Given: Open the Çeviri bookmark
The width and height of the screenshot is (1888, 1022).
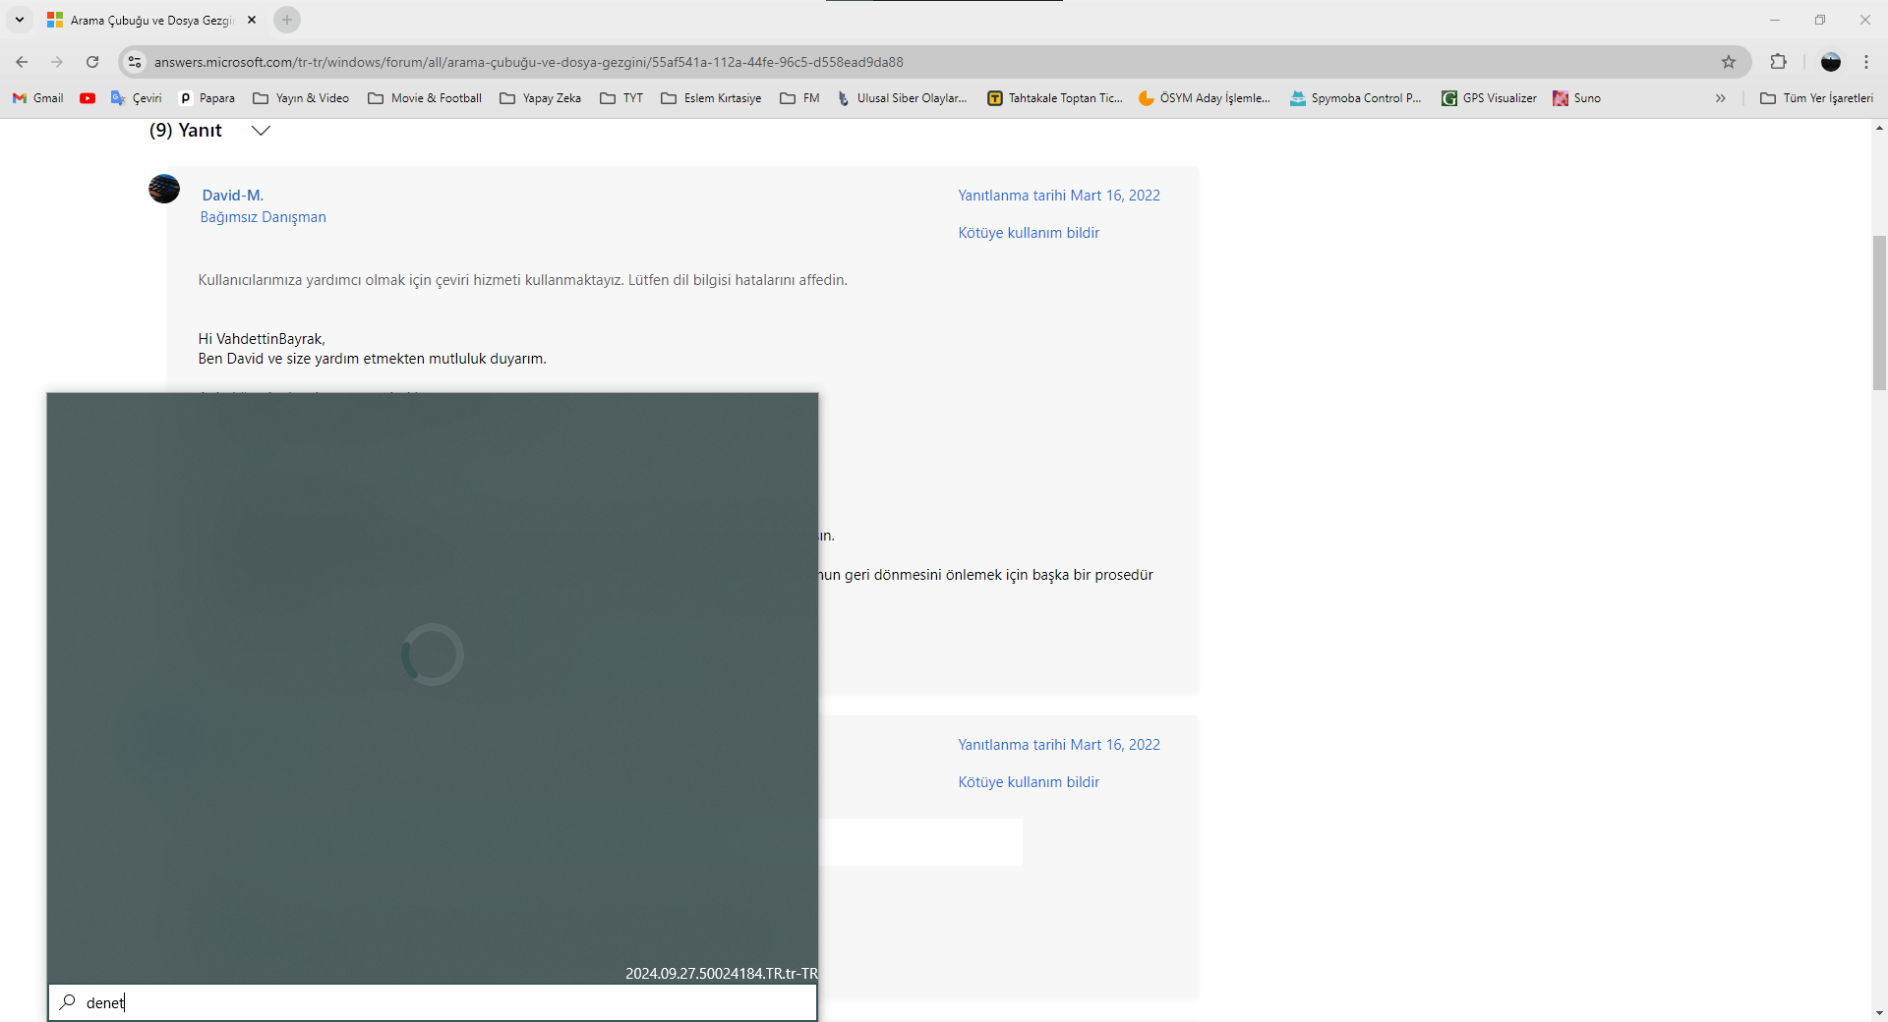Looking at the screenshot, I should click(137, 98).
